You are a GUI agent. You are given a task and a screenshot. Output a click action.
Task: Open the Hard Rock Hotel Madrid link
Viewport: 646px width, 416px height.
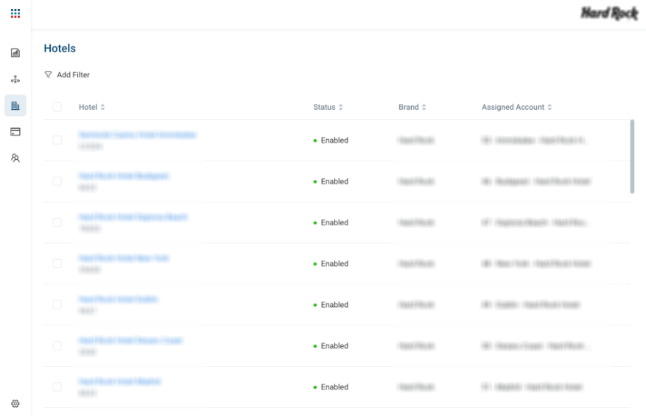pos(120,382)
